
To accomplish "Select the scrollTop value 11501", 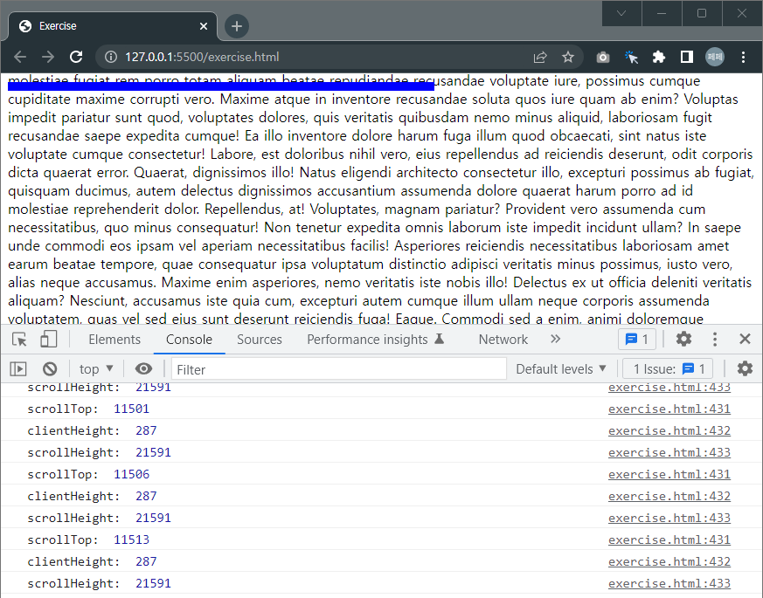I will coord(131,409).
